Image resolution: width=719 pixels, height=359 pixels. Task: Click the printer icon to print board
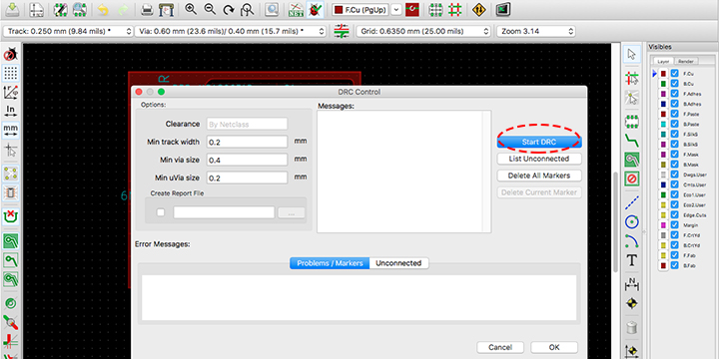coord(147,9)
